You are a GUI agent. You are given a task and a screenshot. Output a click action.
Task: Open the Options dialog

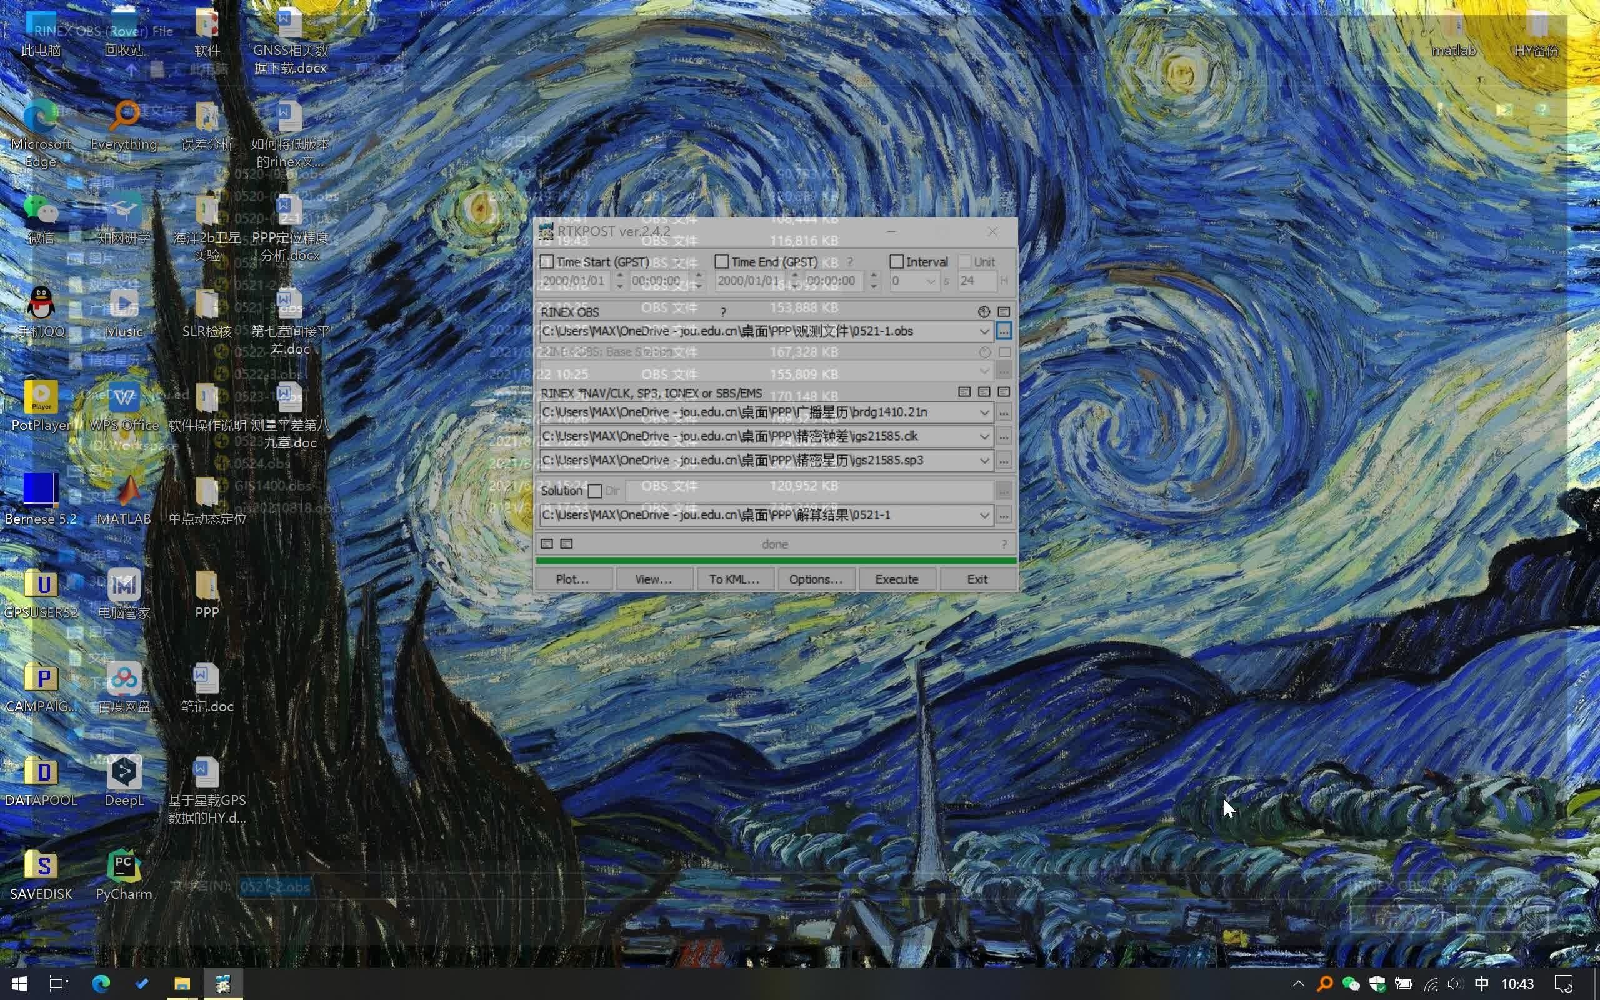coord(816,579)
